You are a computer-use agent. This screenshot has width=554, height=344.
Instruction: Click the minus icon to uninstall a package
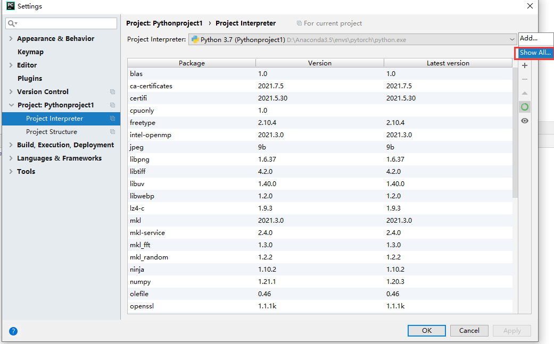point(525,79)
